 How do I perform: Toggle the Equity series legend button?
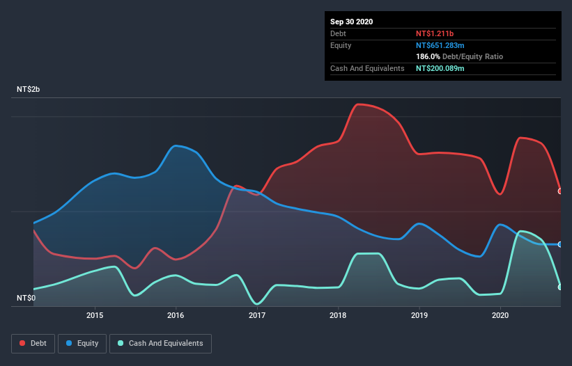tap(82, 344)
